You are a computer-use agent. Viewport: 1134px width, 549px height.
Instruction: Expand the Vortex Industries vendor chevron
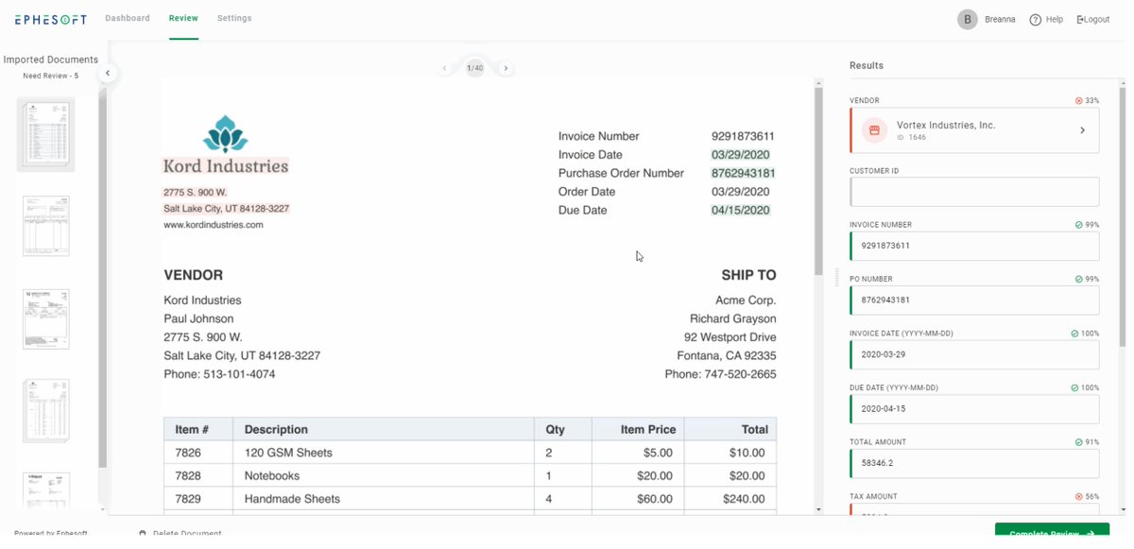[x=1082, y=130]
